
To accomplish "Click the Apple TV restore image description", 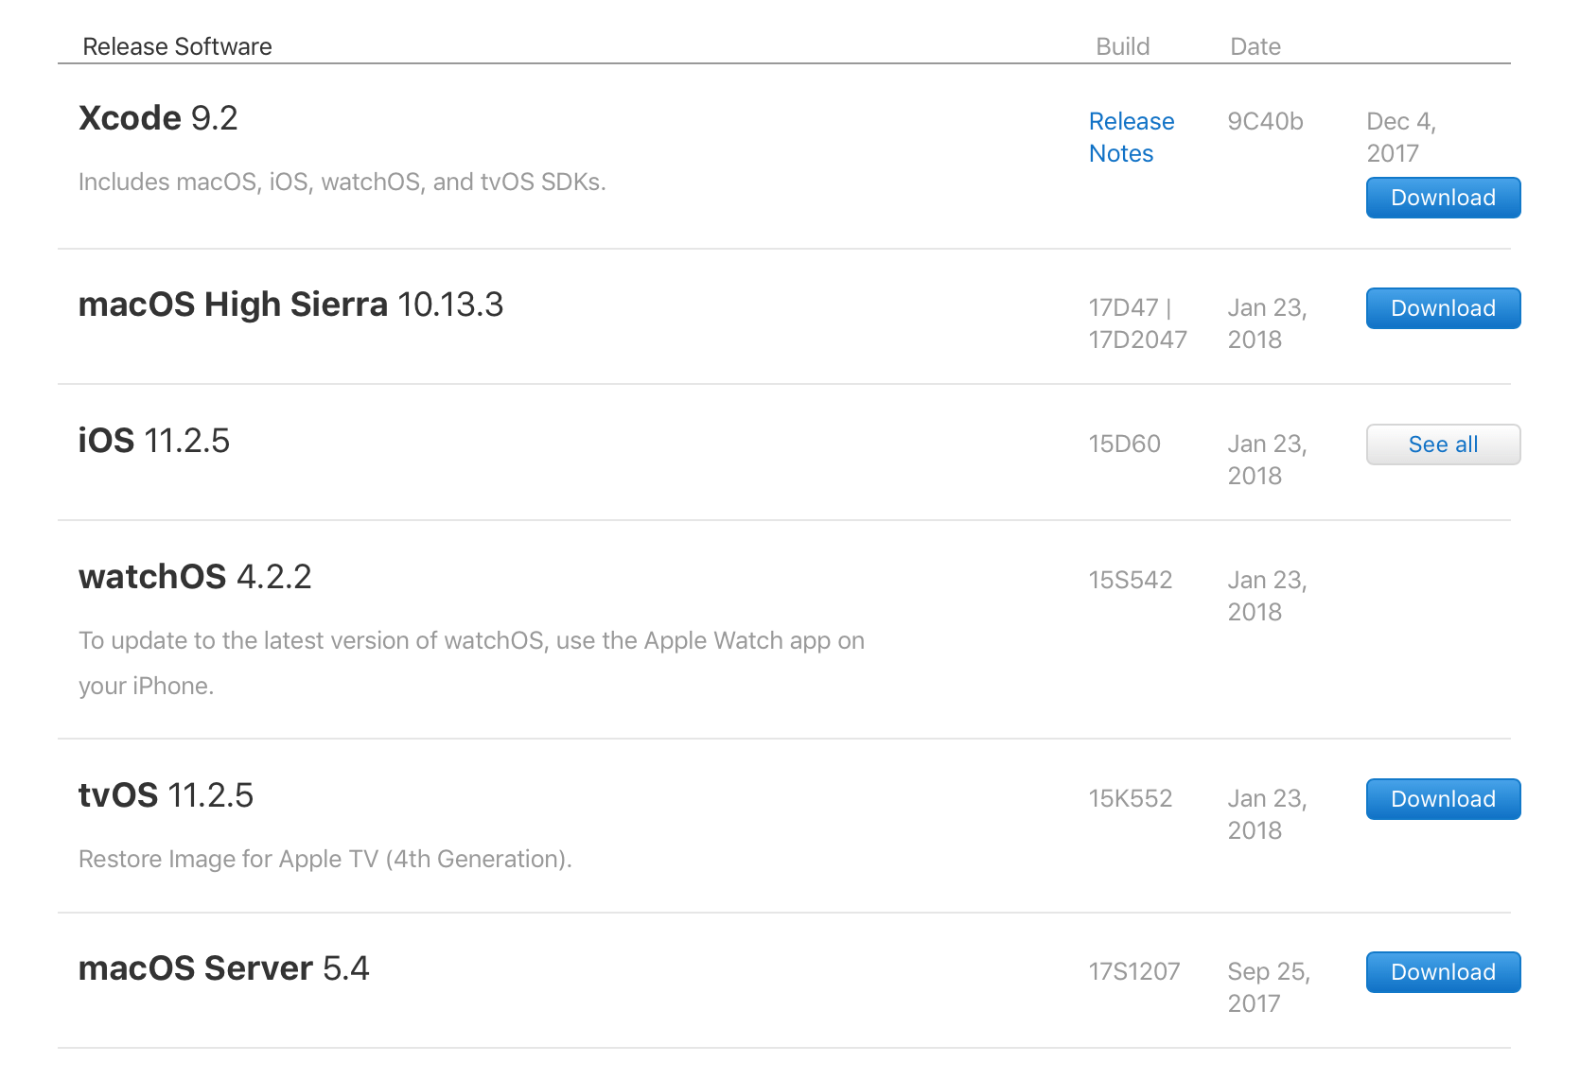I will click(x=325, y=859).
